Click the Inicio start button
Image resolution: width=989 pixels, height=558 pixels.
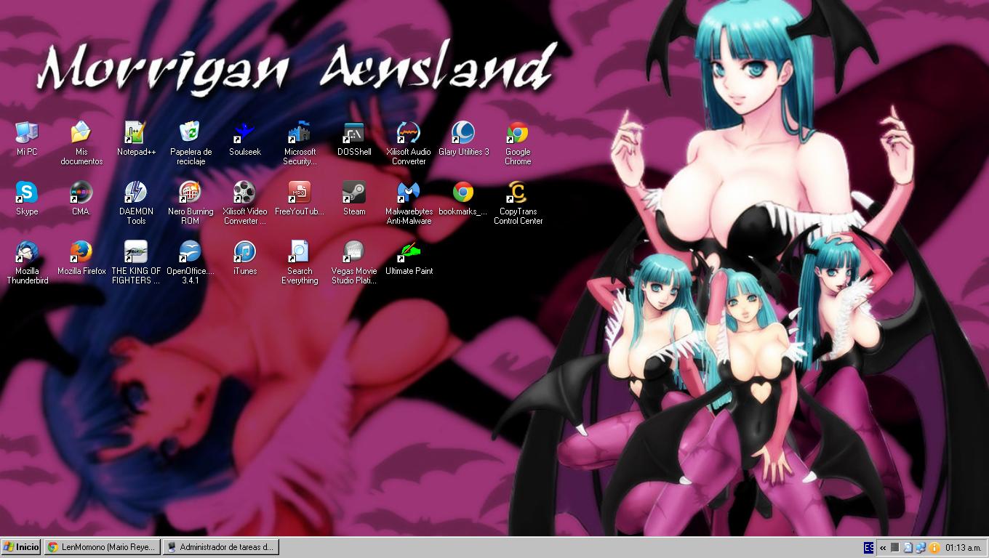(x=21, y=547)
